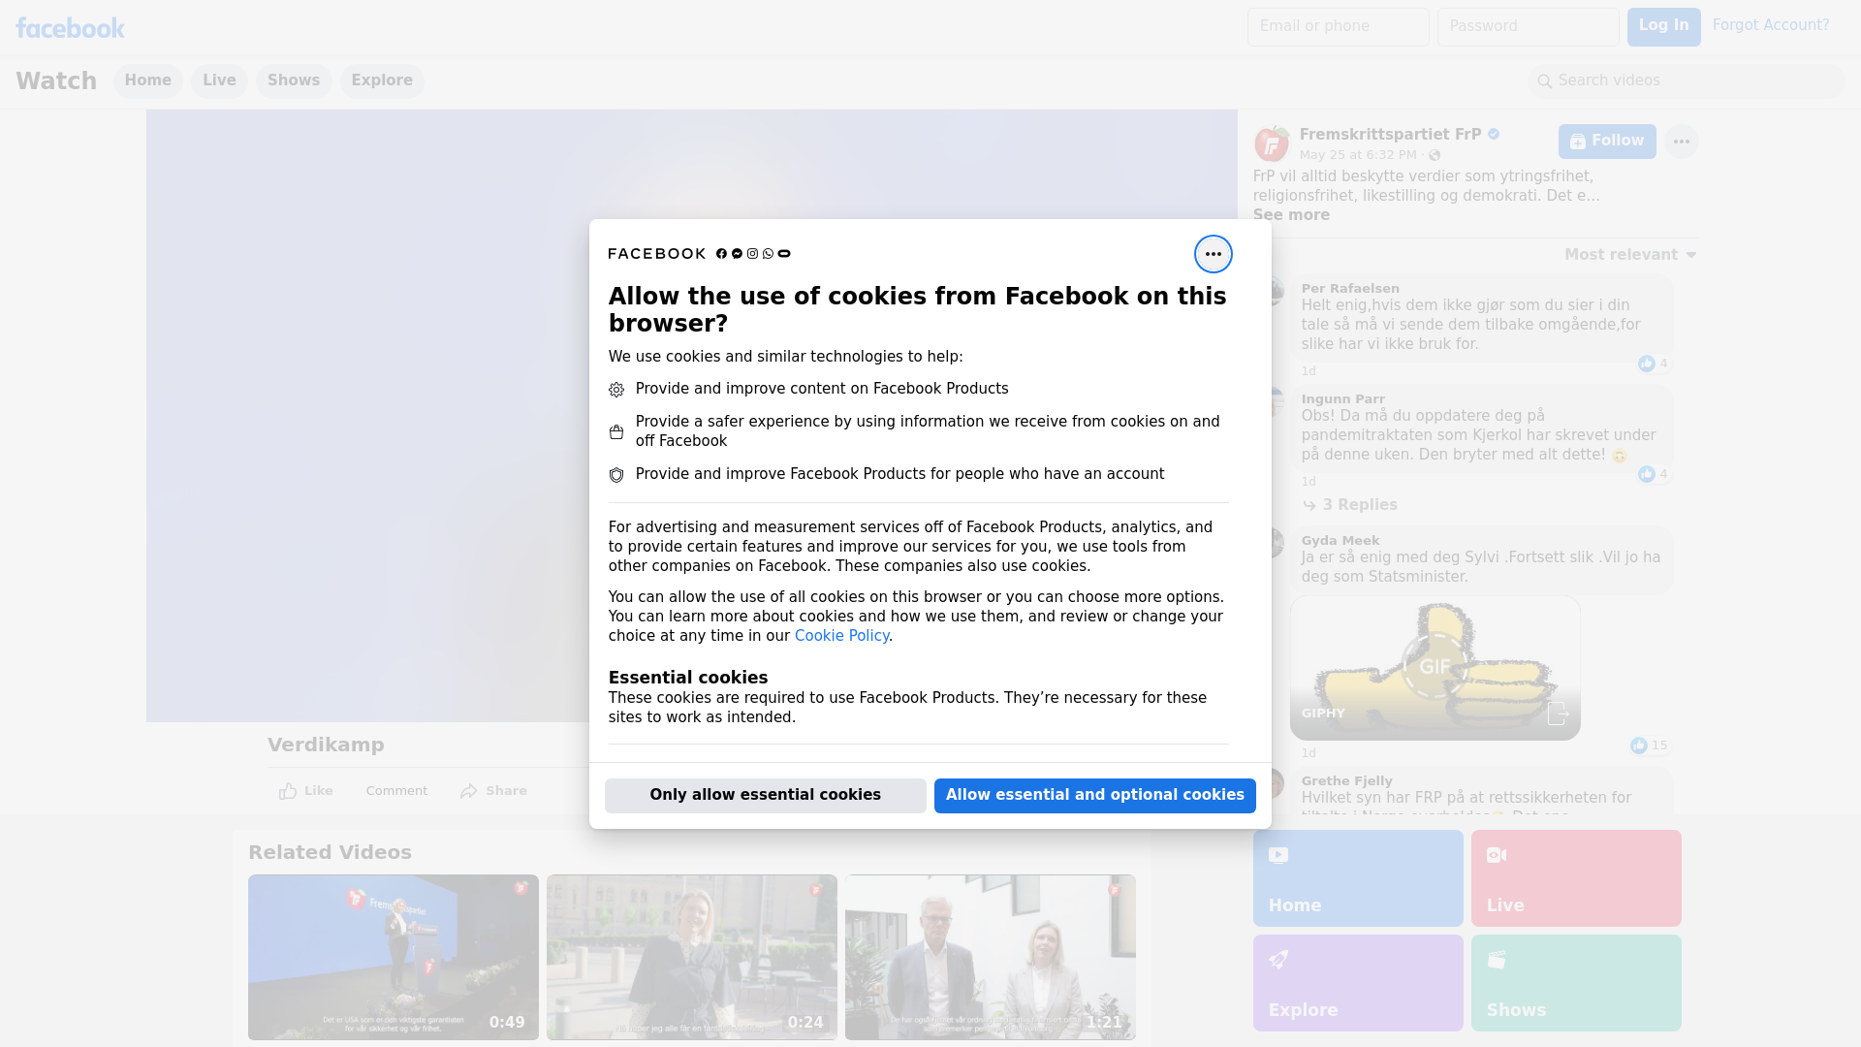This screenshot has height=1047, width=1861.
Task: Select the Live tab in the Watch bar
Action: tap(219, 80)
